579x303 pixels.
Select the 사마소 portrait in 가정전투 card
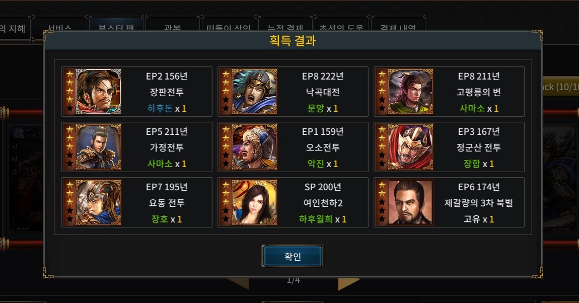coord(98,147)
